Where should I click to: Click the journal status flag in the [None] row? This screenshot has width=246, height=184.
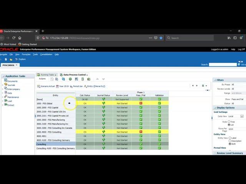[103, 99]
